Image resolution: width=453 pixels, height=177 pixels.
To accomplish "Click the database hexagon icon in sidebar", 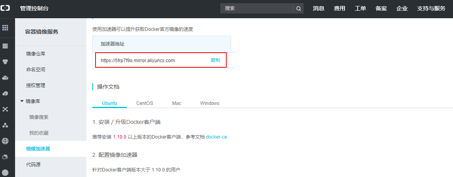I will point(5,62).
